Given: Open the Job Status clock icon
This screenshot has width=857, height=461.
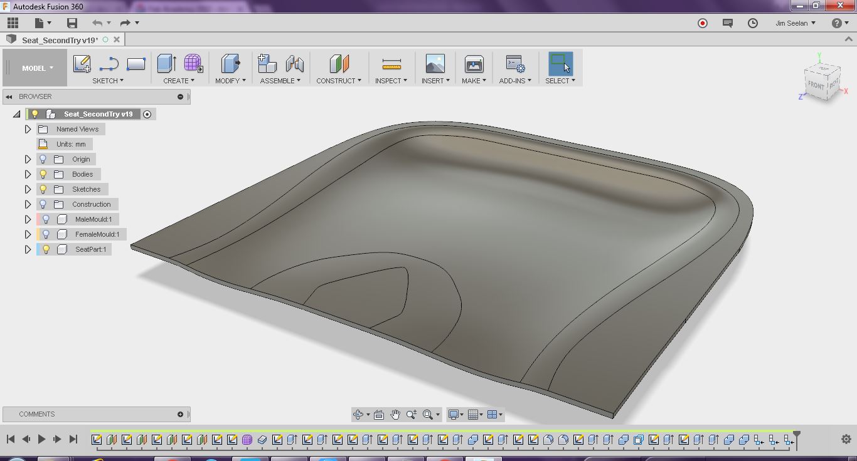Looking at the screenshot, I should click(x=753, y=23).
